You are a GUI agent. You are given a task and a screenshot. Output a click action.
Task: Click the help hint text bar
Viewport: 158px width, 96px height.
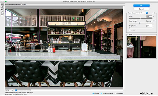(x=65, y=4)
